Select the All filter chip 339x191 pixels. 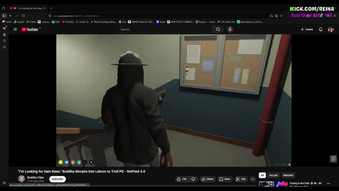tap(262, 175)
